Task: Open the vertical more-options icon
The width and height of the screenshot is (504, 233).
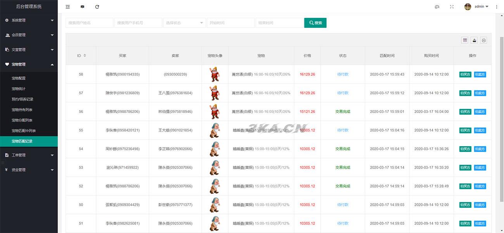Action: tap(497, 7)
